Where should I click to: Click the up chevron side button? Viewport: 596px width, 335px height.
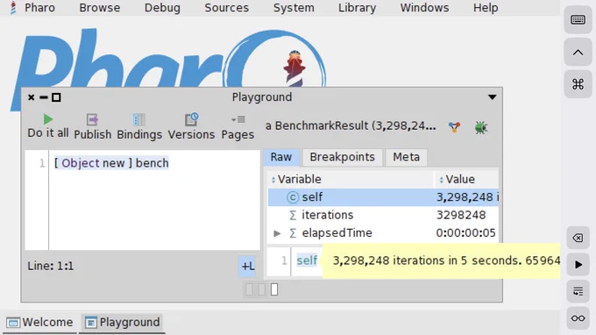pyautogui.click(x=578, y=52)
